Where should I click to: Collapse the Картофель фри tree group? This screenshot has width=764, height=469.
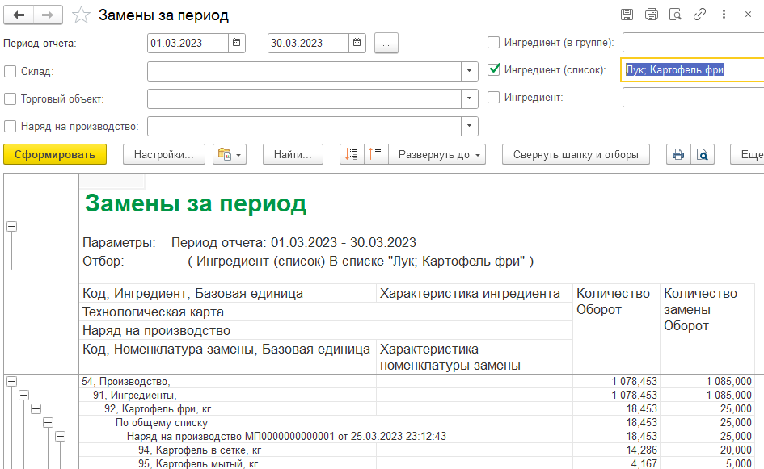pyautogui.click(x=36, y=409)
